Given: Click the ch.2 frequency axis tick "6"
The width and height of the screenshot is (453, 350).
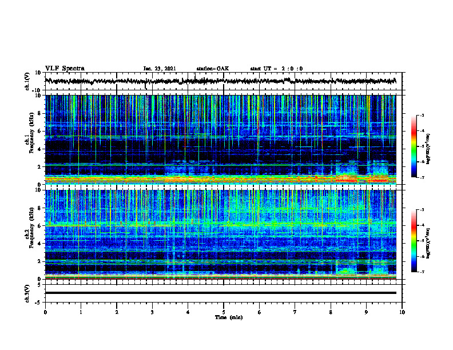Looking at the screenshot, I should tap(40, 226).
